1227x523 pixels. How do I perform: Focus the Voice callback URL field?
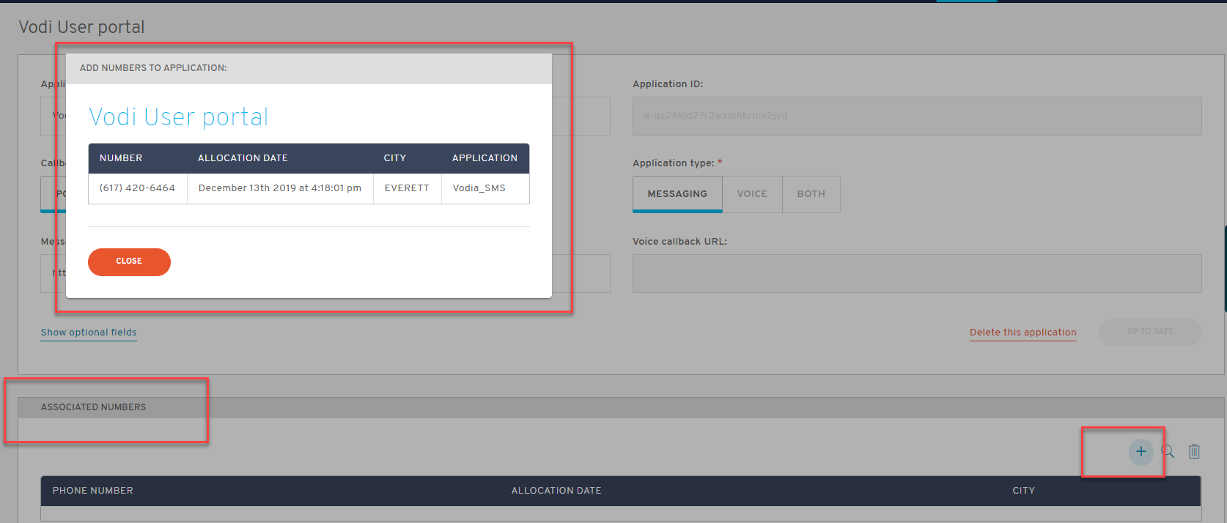(x=917, y=273)
